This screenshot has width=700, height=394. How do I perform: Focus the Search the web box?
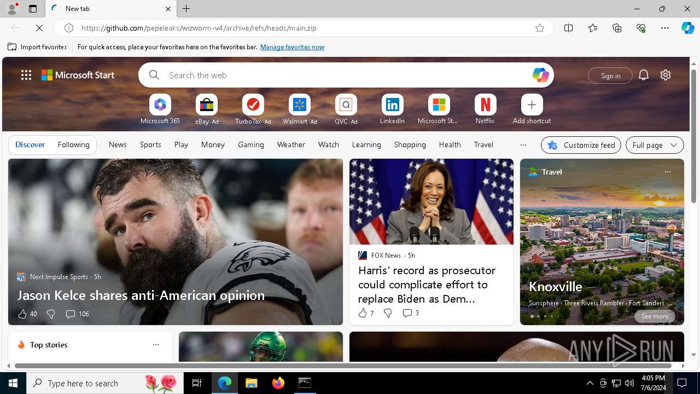pyautogui.click(x=346, y=75)
